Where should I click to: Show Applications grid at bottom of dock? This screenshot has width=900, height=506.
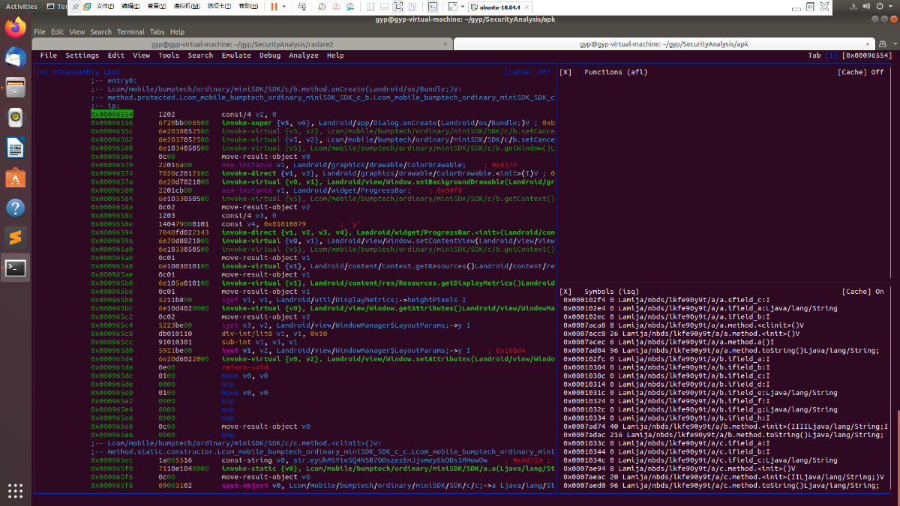pyautogui.click(x=16, y=490)
